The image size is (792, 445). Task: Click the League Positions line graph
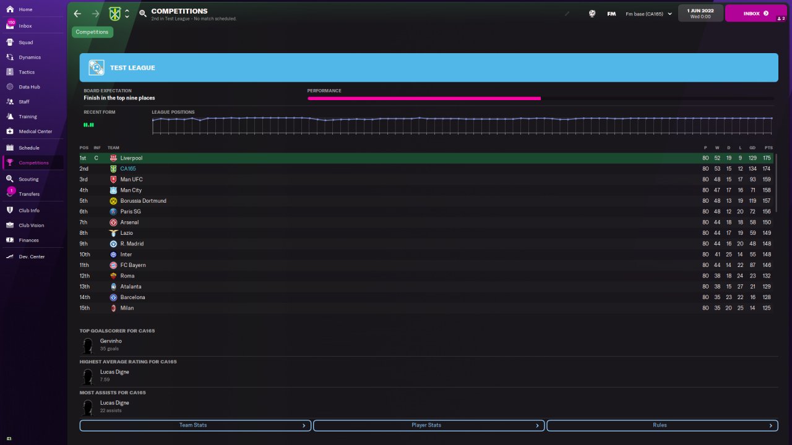462,125
